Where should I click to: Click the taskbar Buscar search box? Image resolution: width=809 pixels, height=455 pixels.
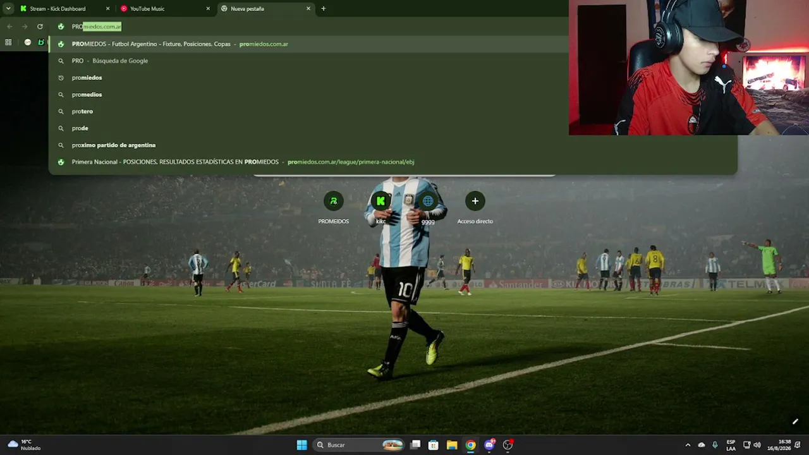point(360,445)
